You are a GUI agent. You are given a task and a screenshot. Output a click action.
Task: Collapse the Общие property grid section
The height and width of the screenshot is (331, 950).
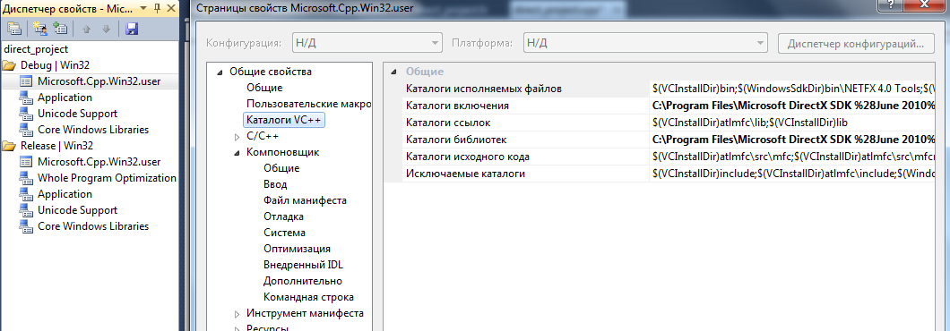click(x=394, y=72)
